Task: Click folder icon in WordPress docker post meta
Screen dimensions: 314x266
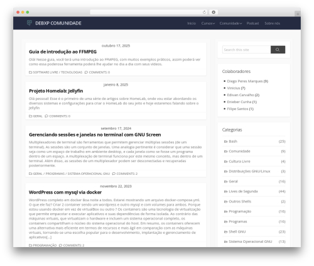Action: click(x=30, y=245)
